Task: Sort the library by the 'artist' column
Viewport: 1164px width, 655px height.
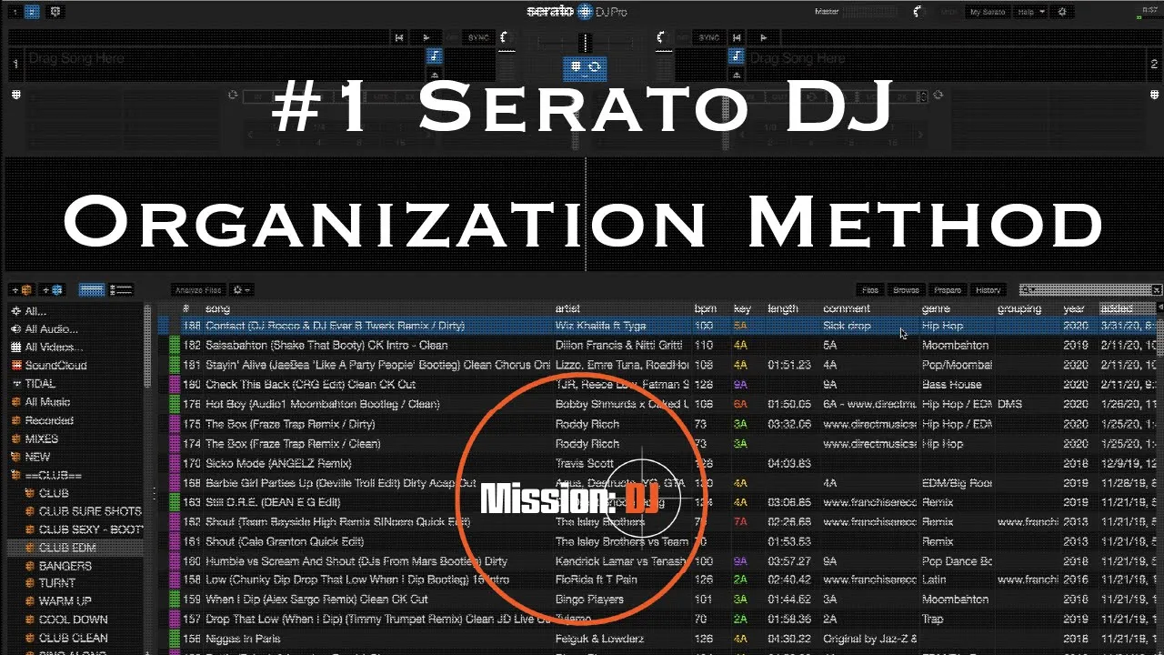Action: click(567, 309)
